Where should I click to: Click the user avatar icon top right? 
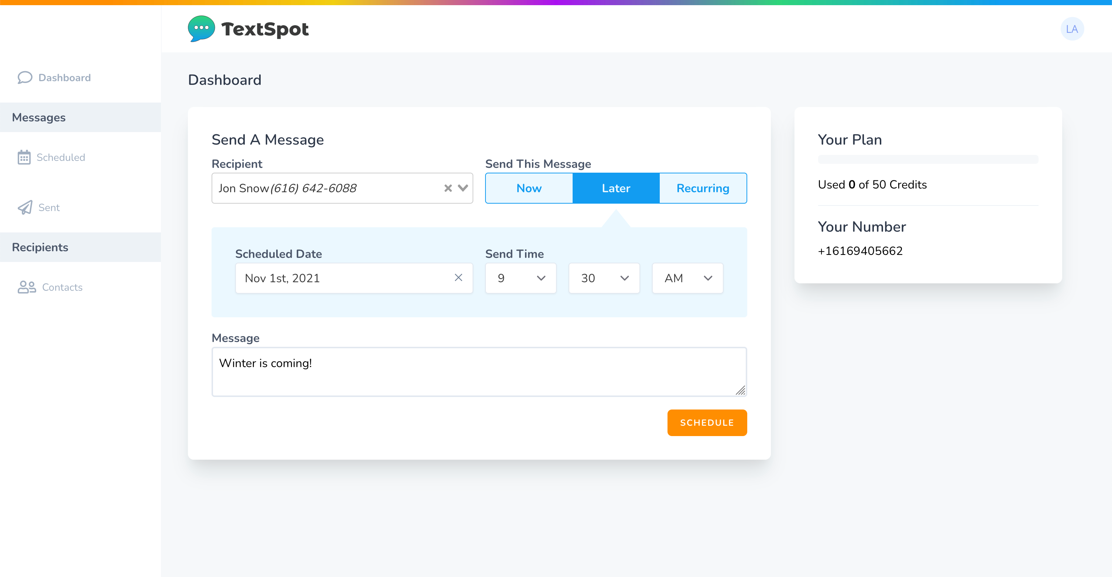[x=1072, y=29]
